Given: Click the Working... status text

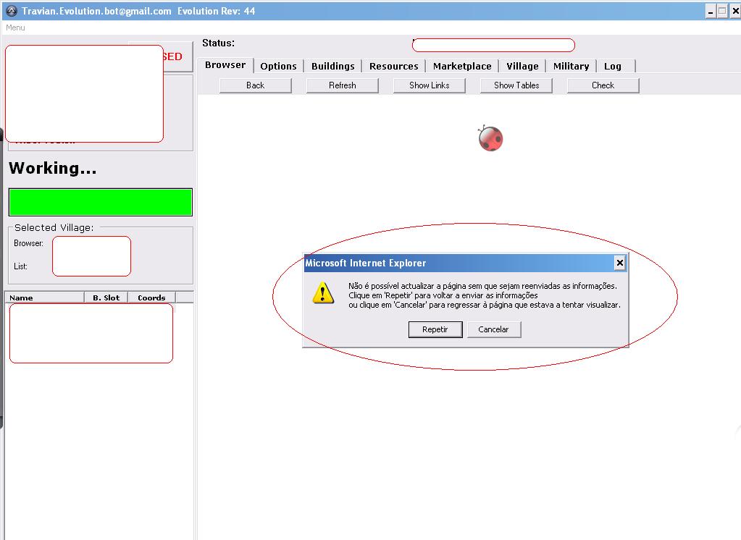Looking at the screenshot, I should (x=52, y=168).
